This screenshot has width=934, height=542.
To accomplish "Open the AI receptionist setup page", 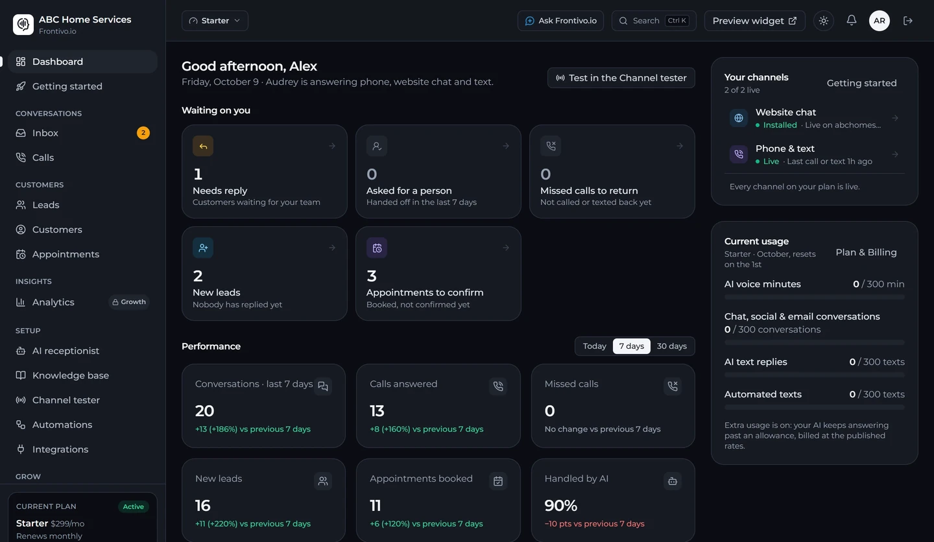I will (x=83, y=351).
